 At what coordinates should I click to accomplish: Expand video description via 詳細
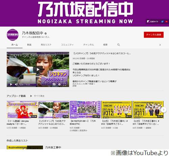tap(74, 86)
